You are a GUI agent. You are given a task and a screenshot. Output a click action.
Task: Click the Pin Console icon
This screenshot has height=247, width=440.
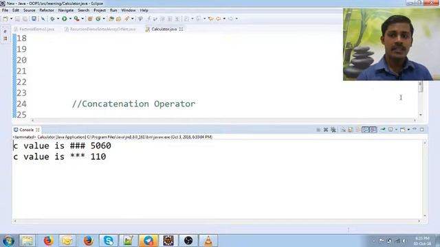383,130
